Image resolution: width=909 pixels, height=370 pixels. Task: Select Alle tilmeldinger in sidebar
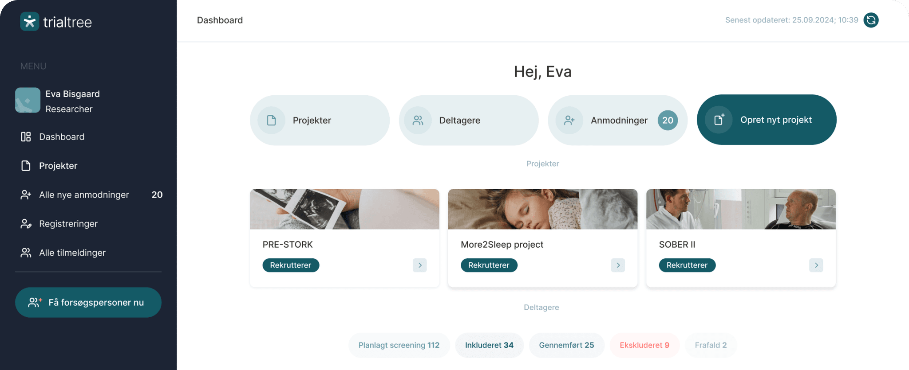click(x=72, y=253)
